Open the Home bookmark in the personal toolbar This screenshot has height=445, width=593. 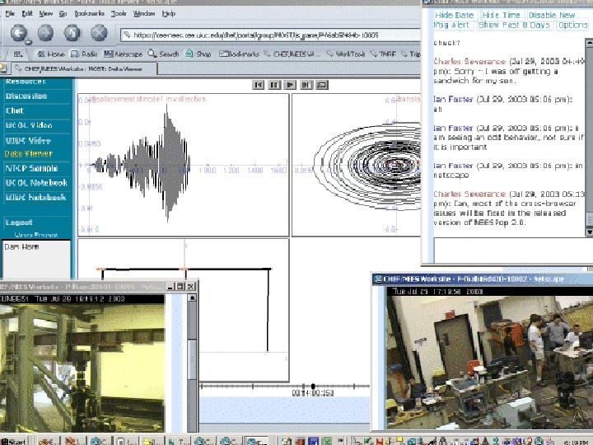(x=53, y=54)
